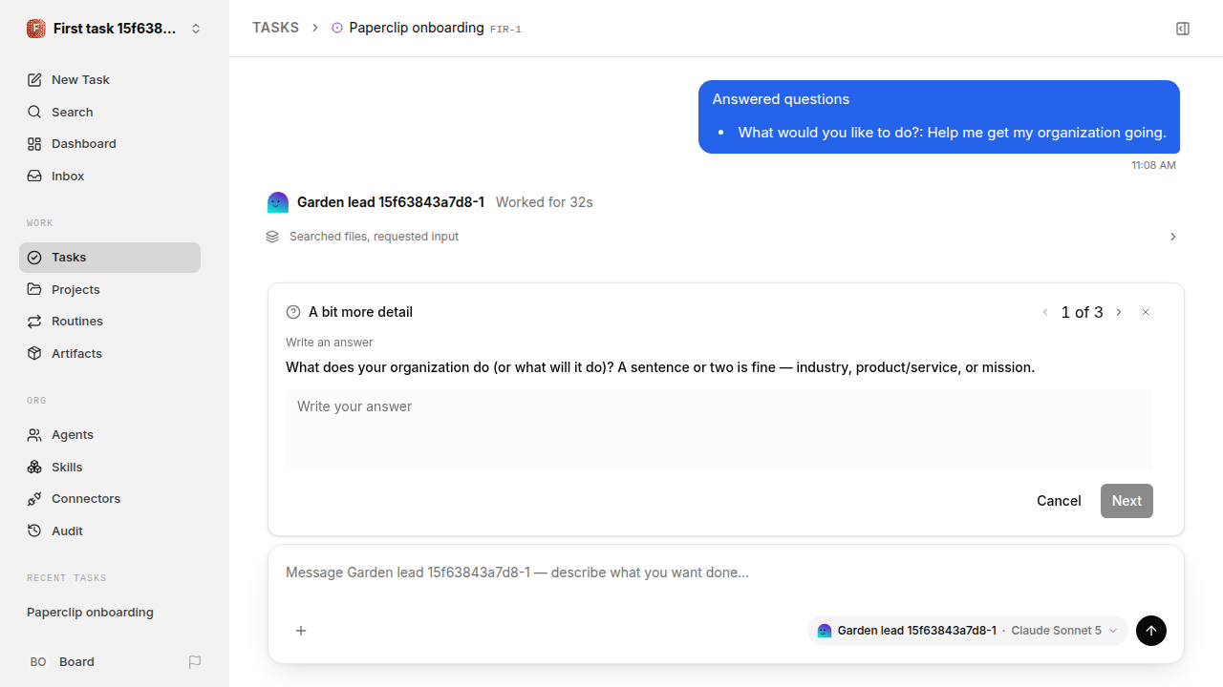Click the Cancel button
Screen dimensions: 1223x687
pos(1059,501)
